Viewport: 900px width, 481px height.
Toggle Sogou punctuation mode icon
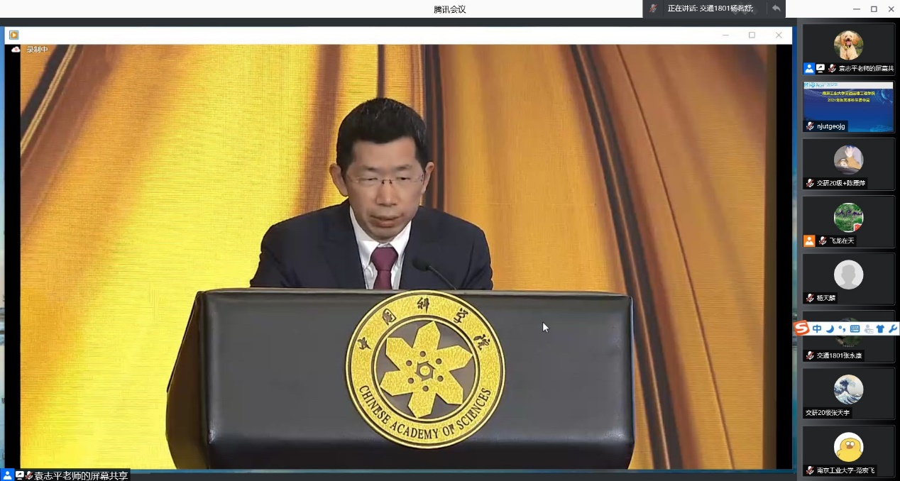pyautogui.click(x=842, y=328)
